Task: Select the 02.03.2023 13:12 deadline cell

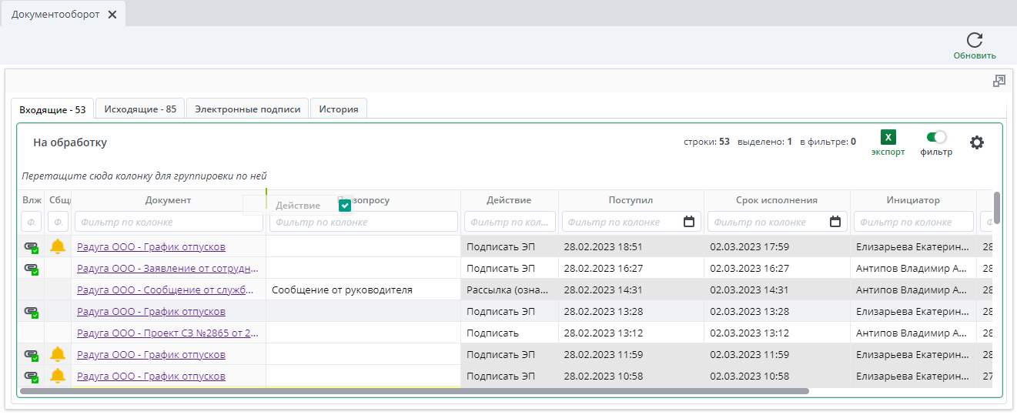Action: (777, 333)
